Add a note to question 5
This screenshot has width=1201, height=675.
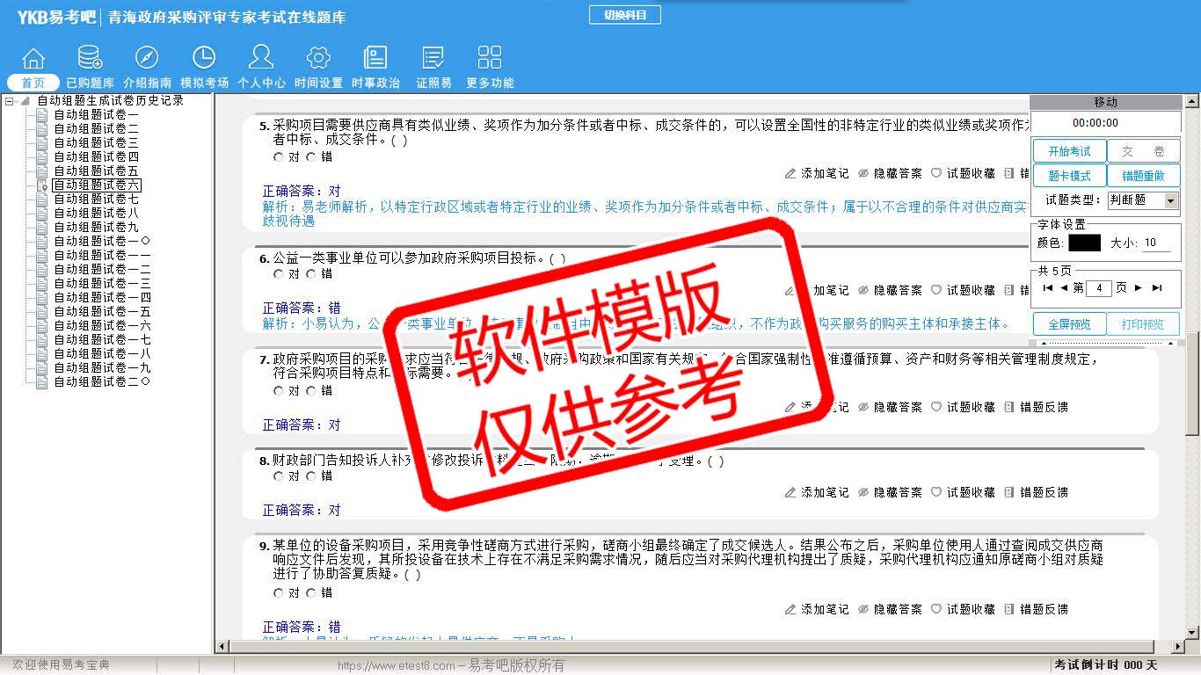click(x=817, y=174)
